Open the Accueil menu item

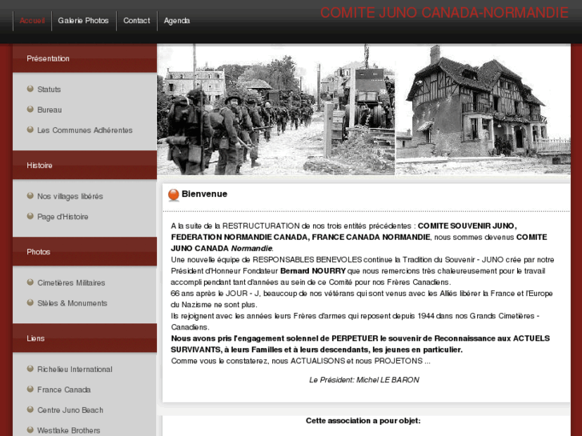32,21
